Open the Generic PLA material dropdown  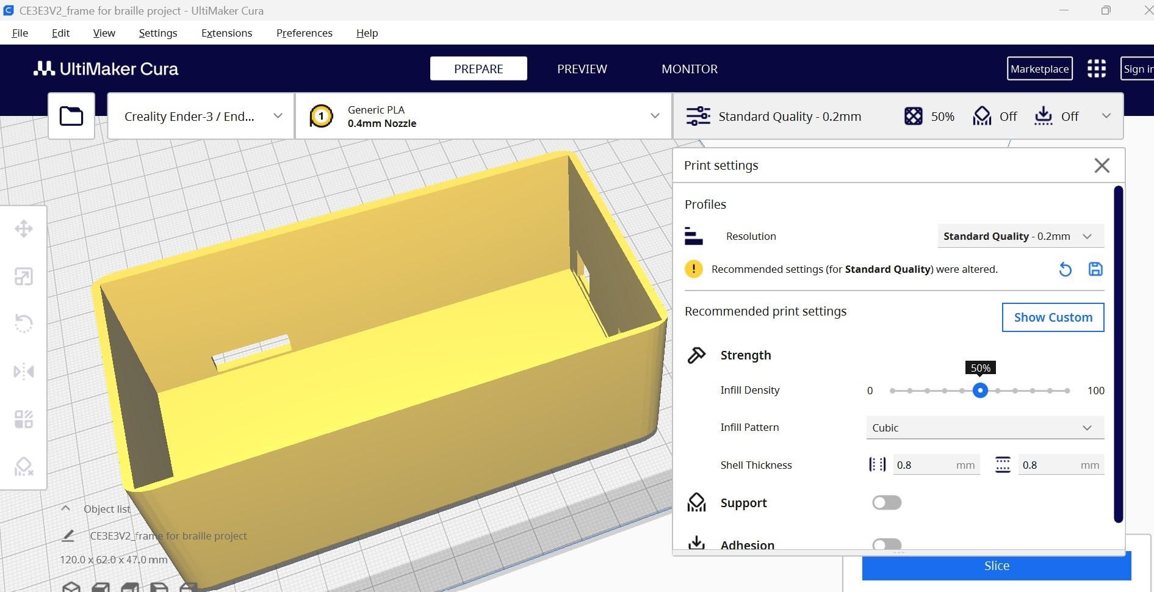[x=484, y=116]
